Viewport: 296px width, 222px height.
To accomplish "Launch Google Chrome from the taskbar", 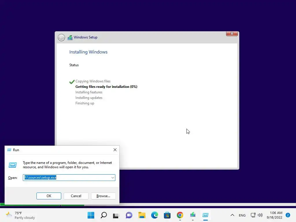I will [180, 215].
